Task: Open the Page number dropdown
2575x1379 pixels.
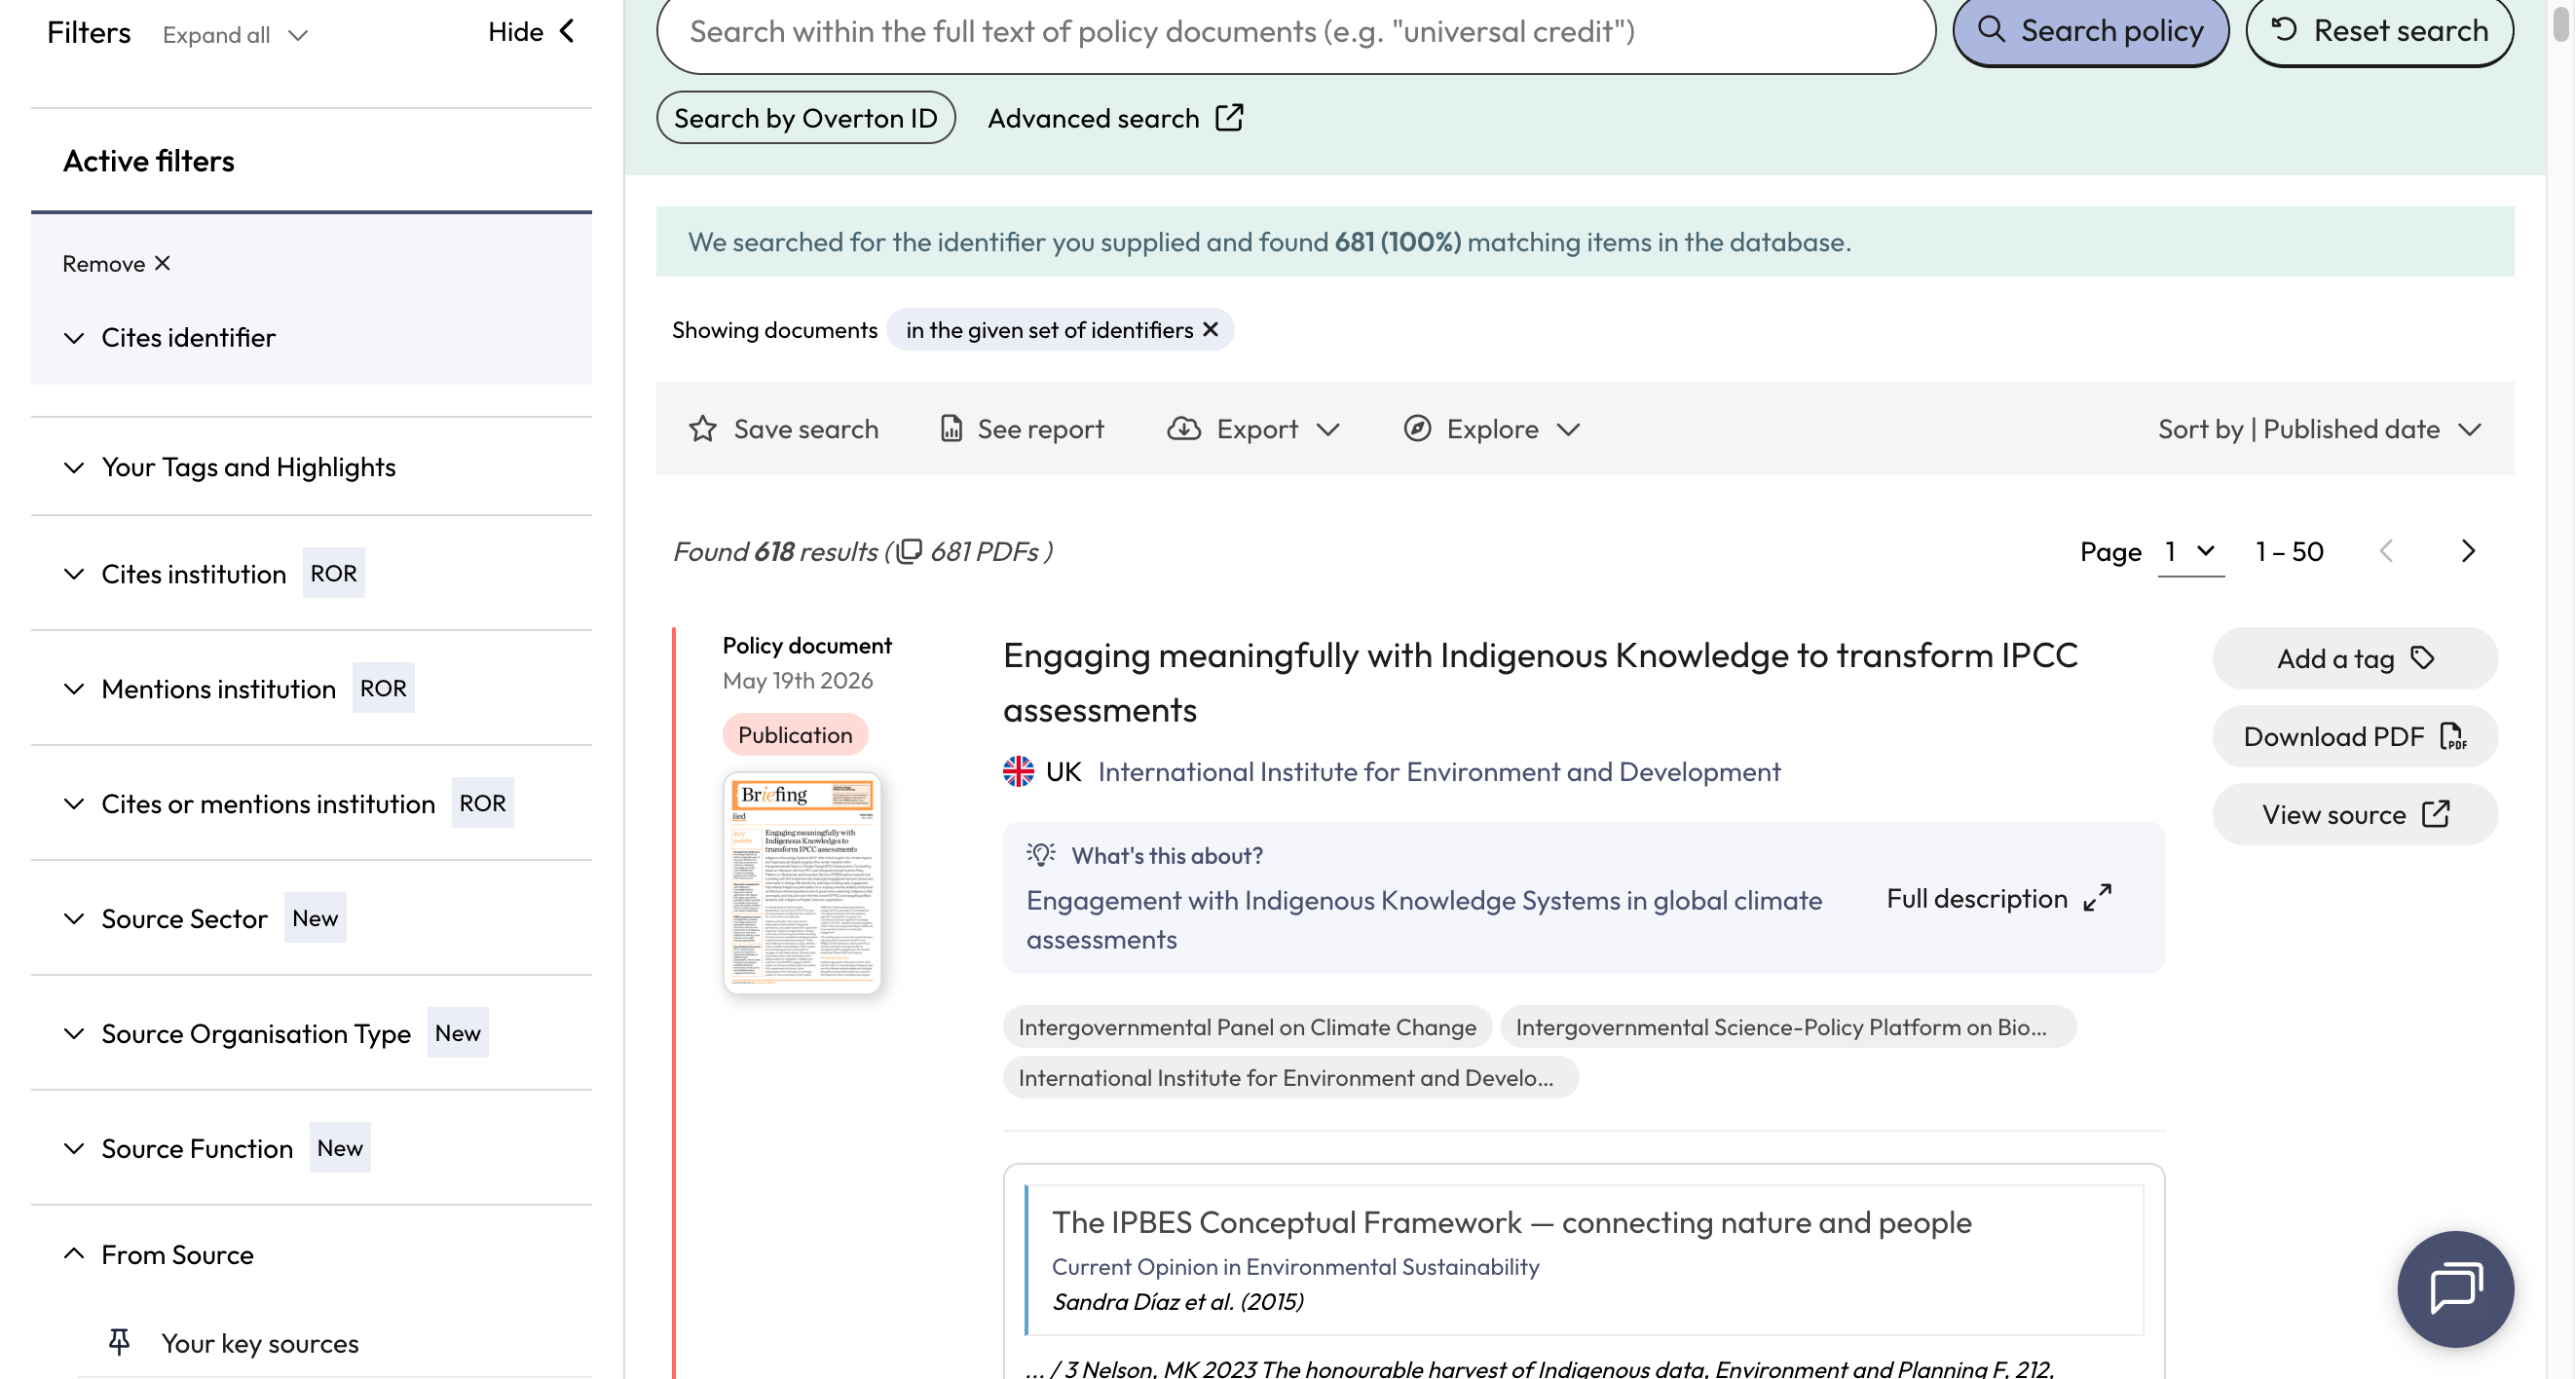Action: pos(2190,551)
